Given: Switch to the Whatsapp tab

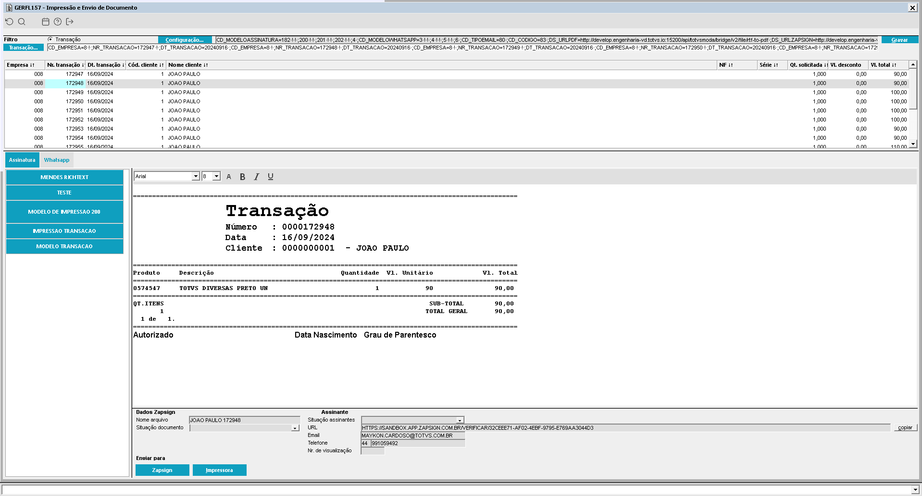Looking at the screenshot, I should tap(57, 160).
